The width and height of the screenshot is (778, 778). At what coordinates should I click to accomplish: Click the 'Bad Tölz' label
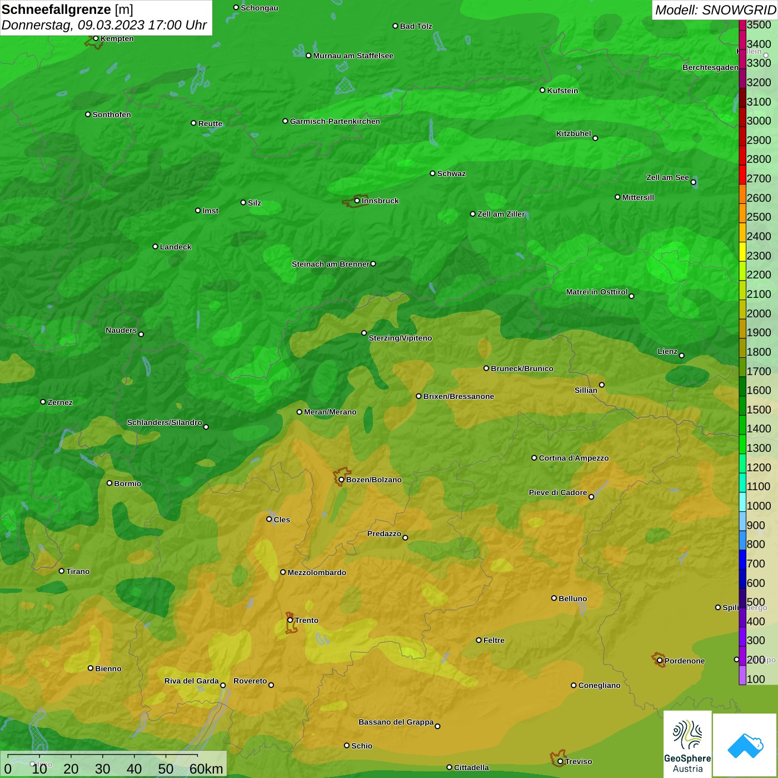point(416,26)
